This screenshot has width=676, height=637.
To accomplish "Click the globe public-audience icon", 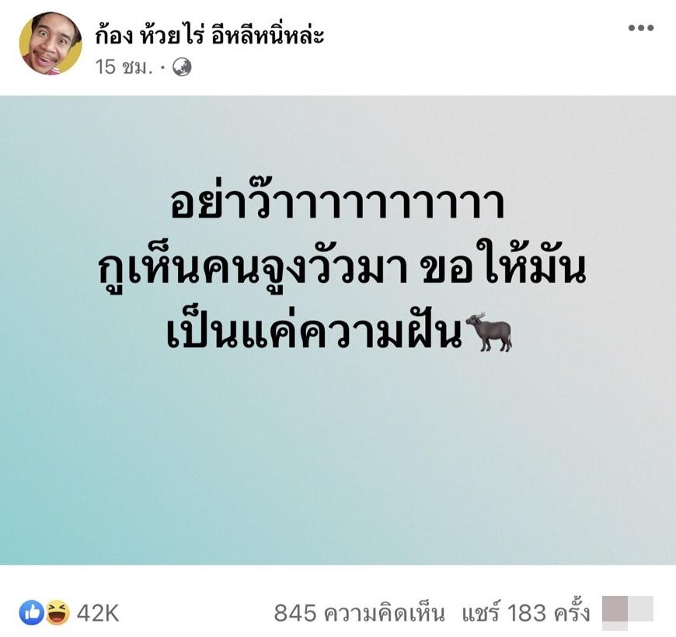I will (182, 68).
